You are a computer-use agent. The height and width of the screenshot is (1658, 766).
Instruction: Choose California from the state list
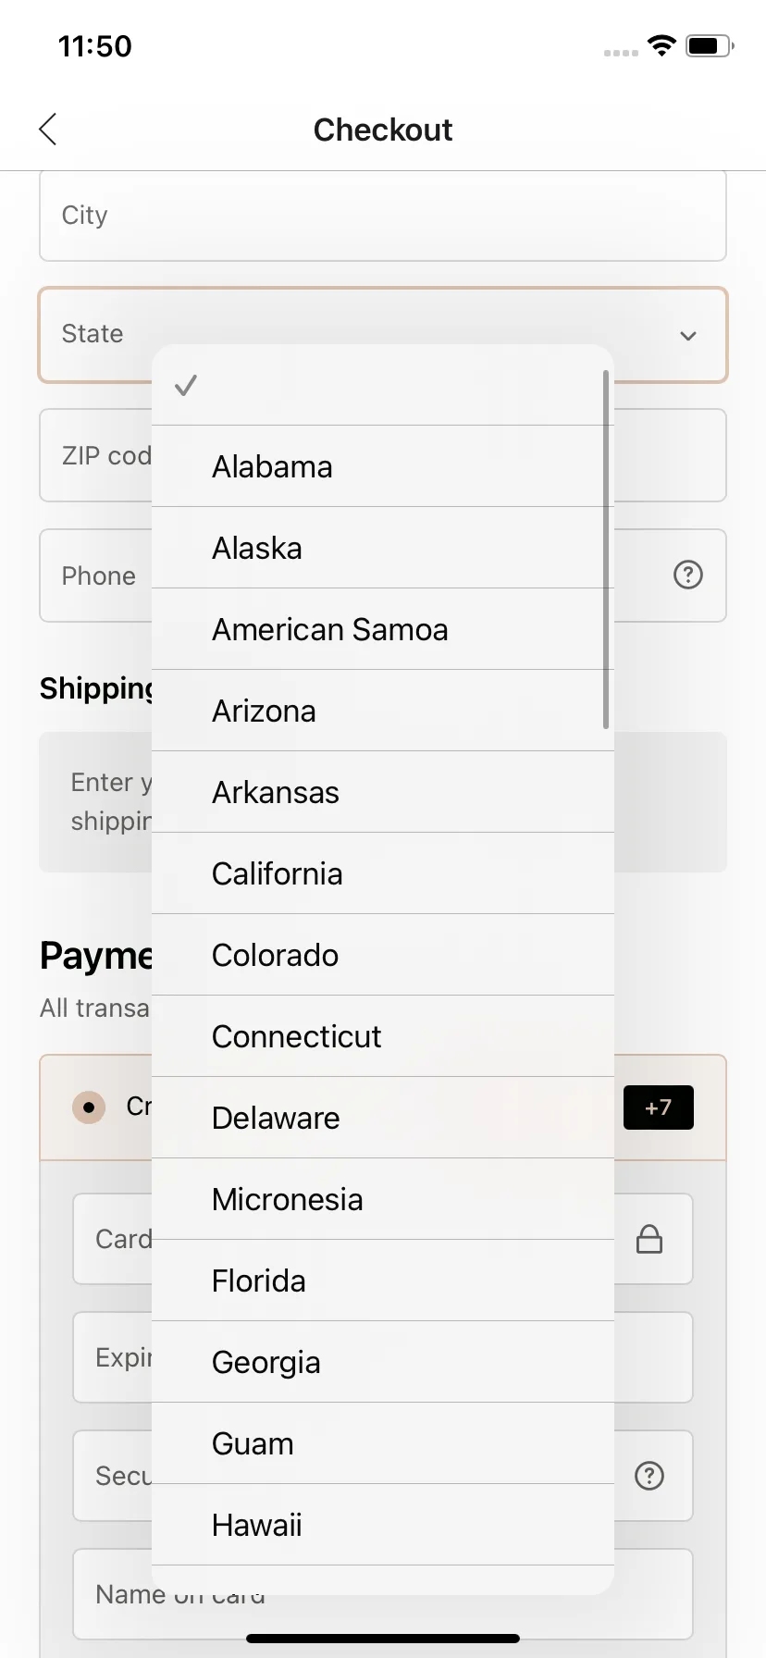click(383, 873)
